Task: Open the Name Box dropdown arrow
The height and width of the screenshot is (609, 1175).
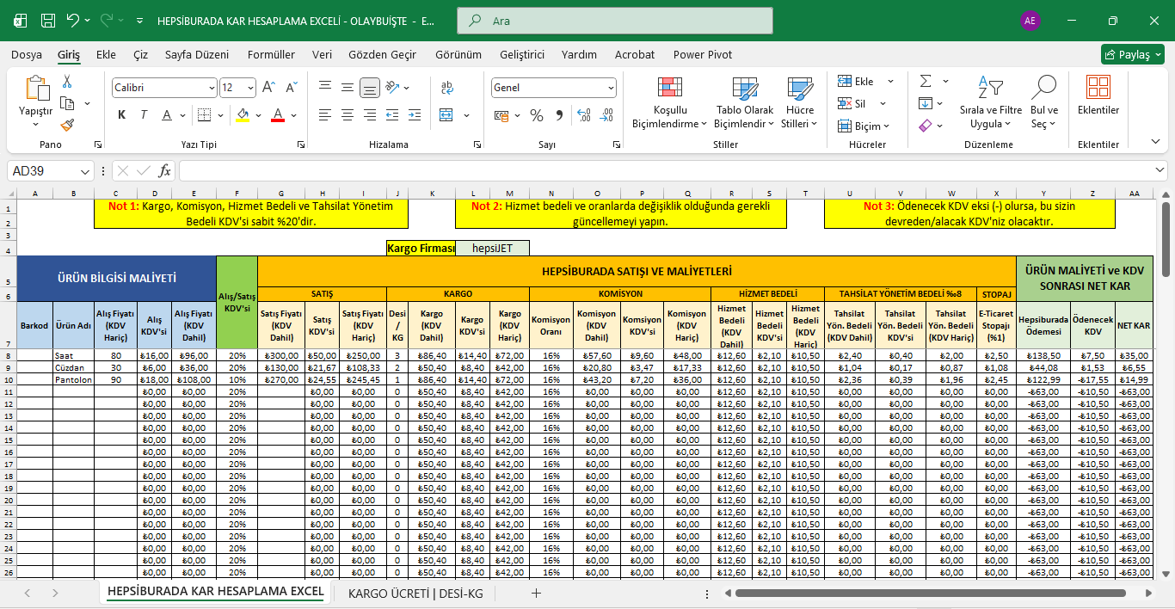Action: point(85,171)
